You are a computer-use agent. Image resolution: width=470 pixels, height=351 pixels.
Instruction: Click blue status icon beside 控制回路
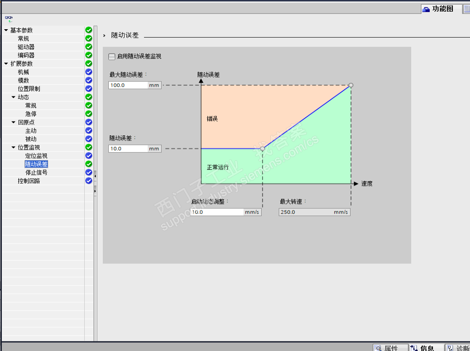pos(89,181)
